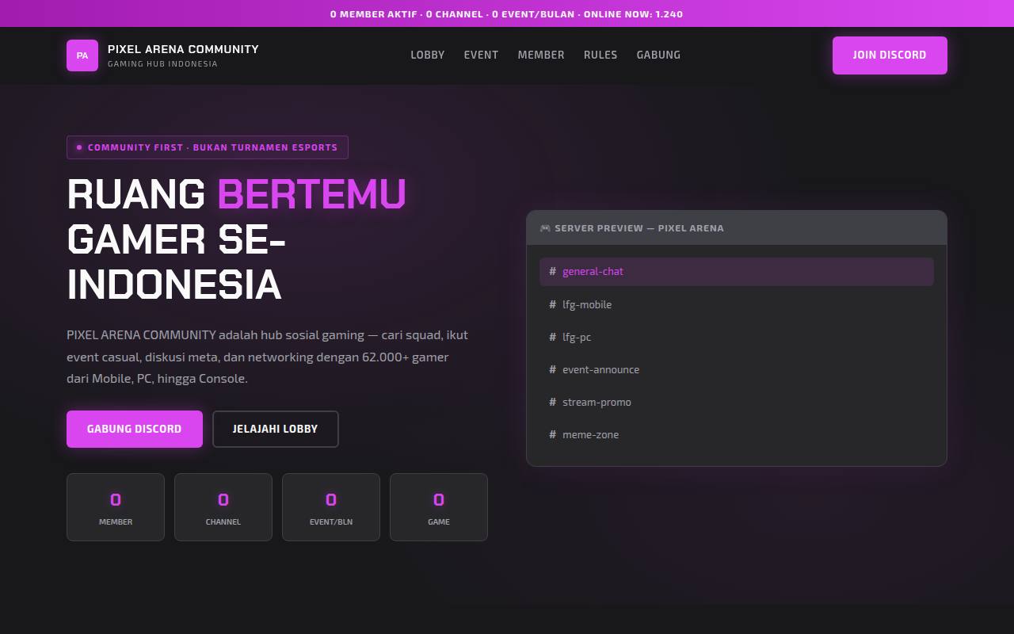
Task: Click the Jelajahi Lobby button
Action: (276, 429)
